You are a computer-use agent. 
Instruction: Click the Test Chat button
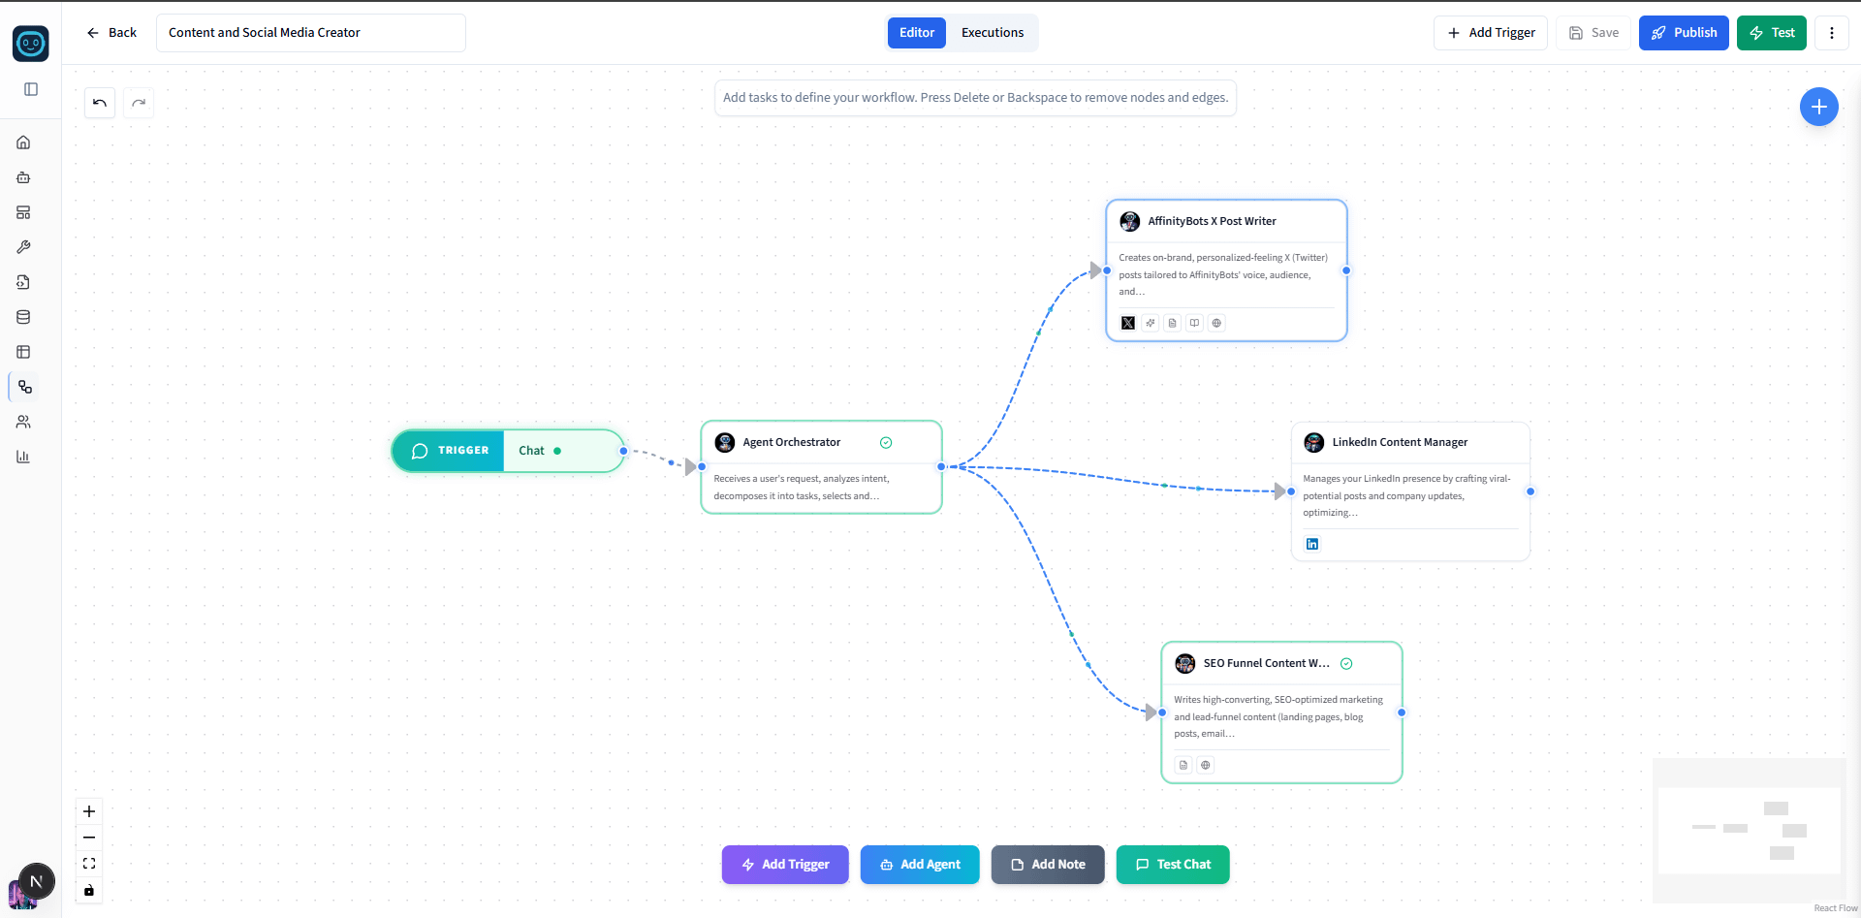(1173, 865)
